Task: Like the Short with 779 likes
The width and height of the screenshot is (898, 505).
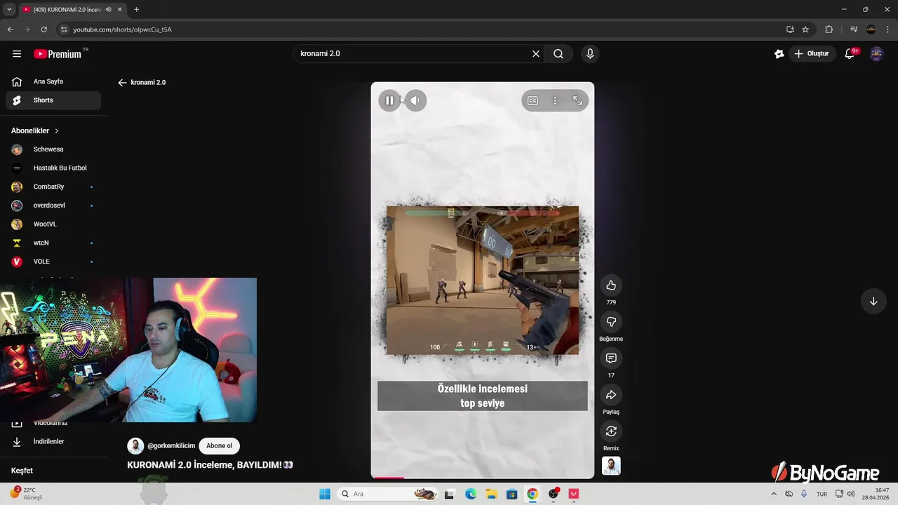Action: point(611,285)
